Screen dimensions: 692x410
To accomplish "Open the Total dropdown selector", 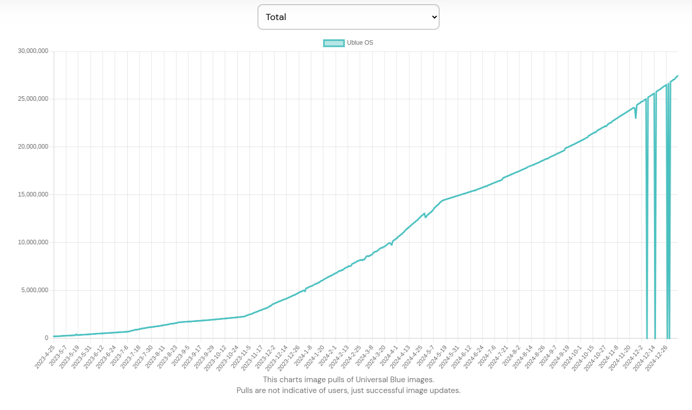I will point(348,17).
